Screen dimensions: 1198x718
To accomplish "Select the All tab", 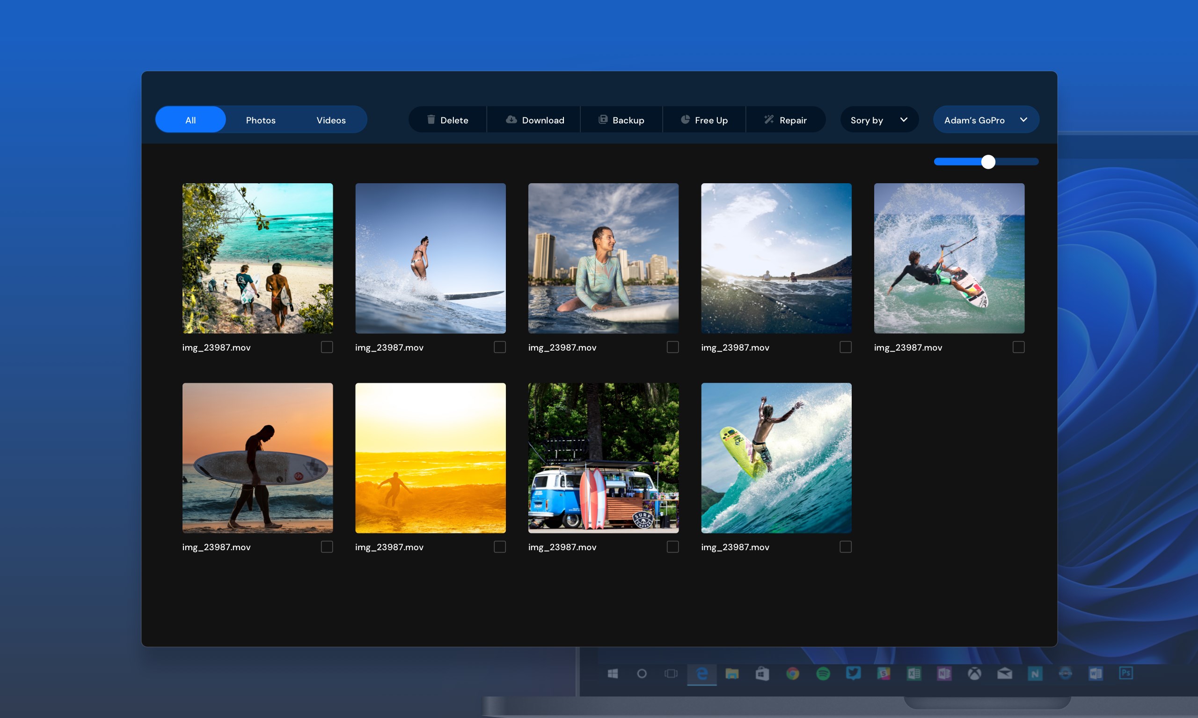I will (x=190, y=120).
